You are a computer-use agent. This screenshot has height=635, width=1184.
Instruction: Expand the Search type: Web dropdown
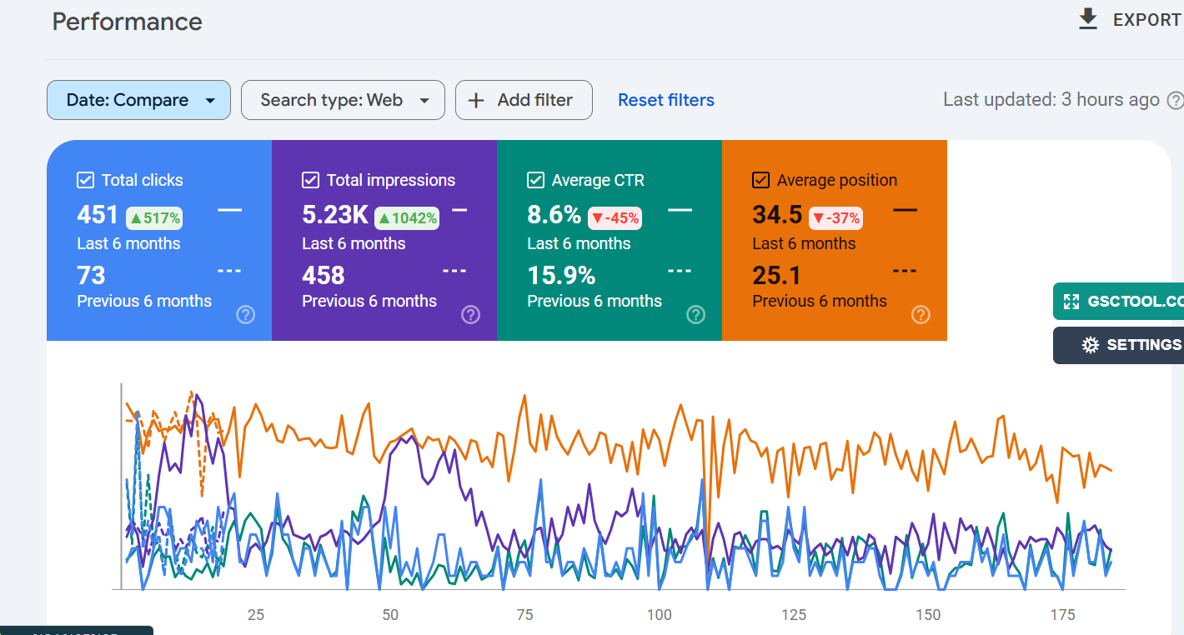[x=343, y=100]
